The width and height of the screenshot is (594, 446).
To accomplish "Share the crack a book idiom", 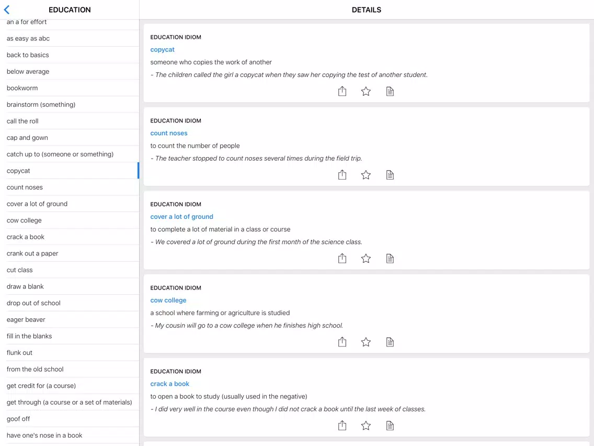I will (x=342, y=425).
